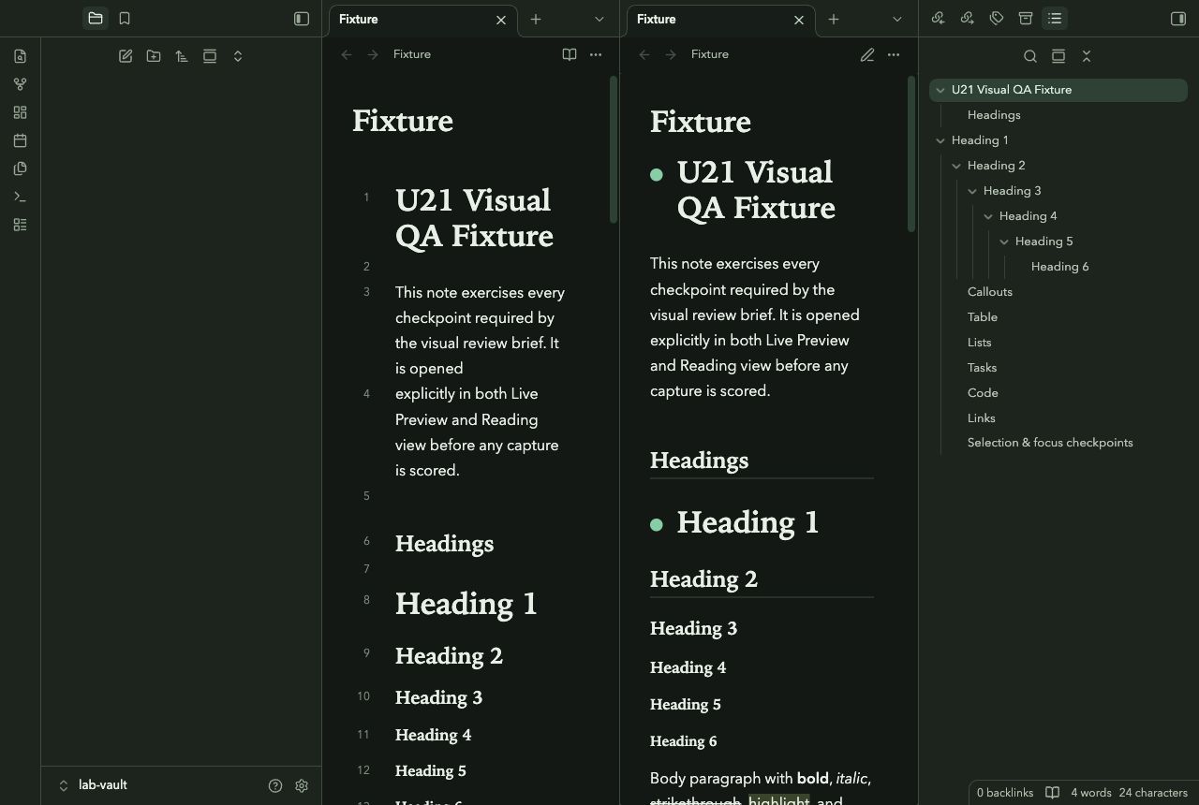The image size is (1199, 805).
Task: Jump to Selection & focus checkpoints heading
Action: pos(1050,443)
